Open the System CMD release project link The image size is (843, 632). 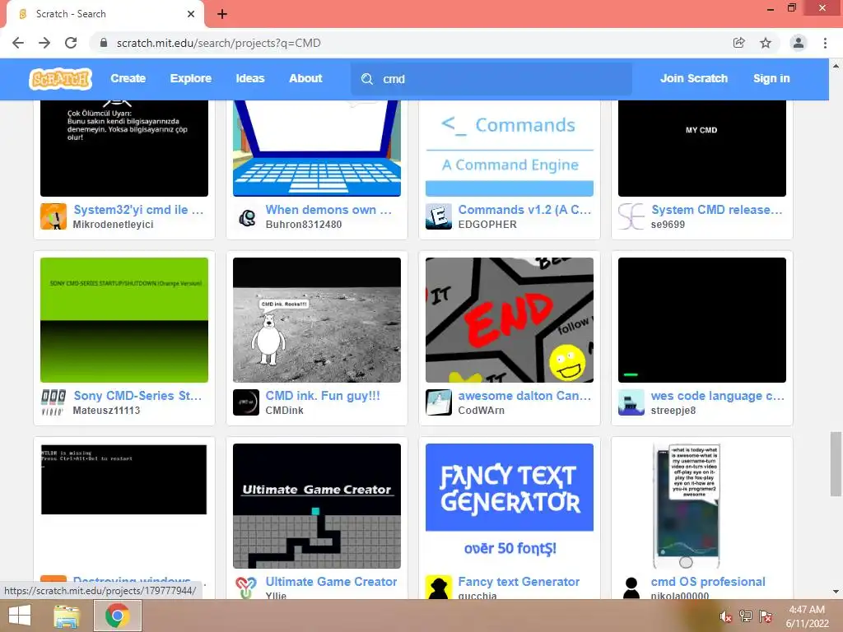[717, 210]
